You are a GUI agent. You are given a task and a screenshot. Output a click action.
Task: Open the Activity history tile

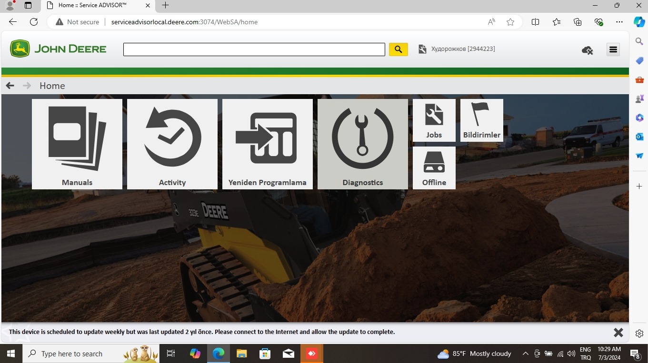[x=172, y=144]
